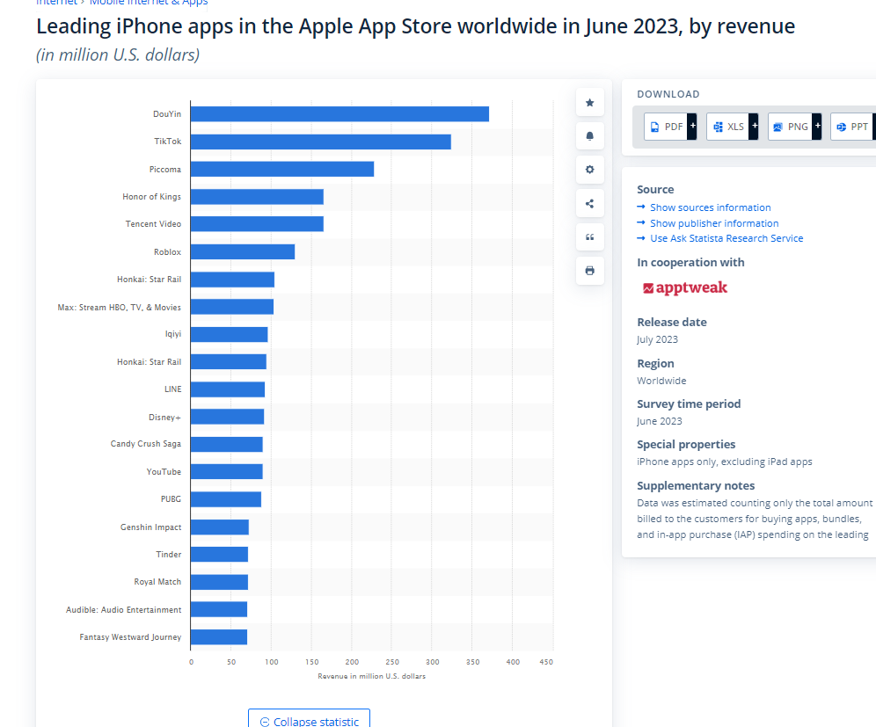This screenshot has width=876, height=727.
Task: Click the page title heading
Action: (x=416, y=26)
